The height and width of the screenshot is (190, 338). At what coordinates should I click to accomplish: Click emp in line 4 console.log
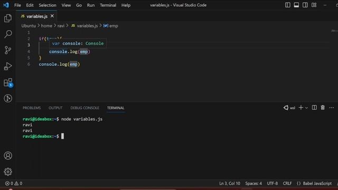(84, 52)
